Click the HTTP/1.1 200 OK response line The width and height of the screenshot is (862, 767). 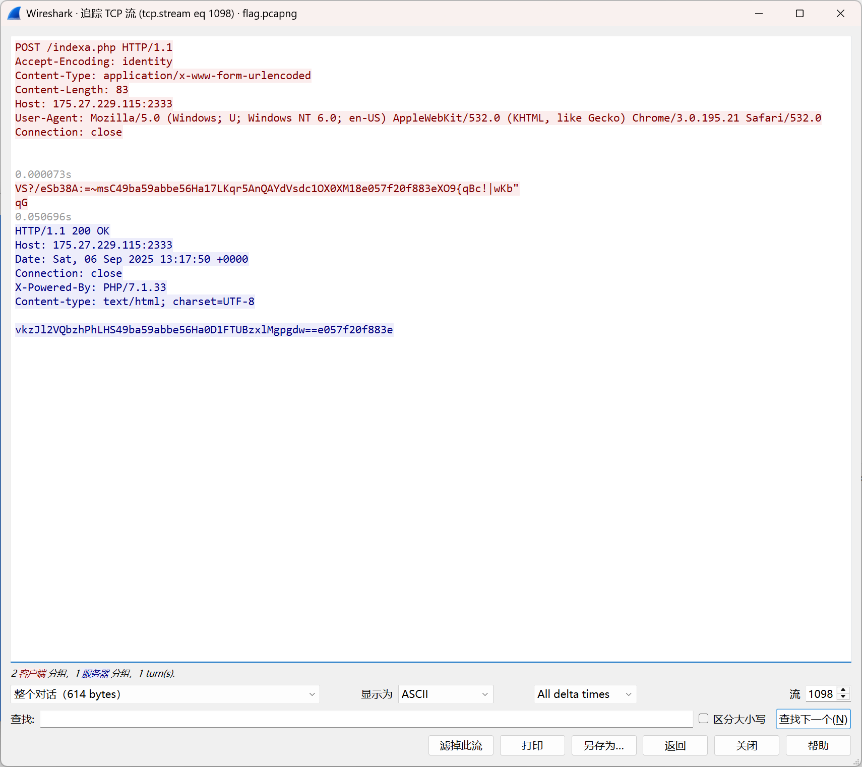(63, 231)
